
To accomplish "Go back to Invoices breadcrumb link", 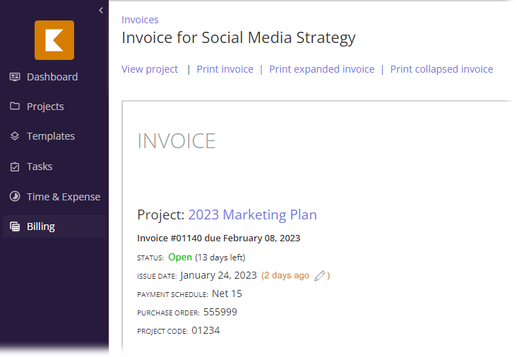I will click(140, 20).
